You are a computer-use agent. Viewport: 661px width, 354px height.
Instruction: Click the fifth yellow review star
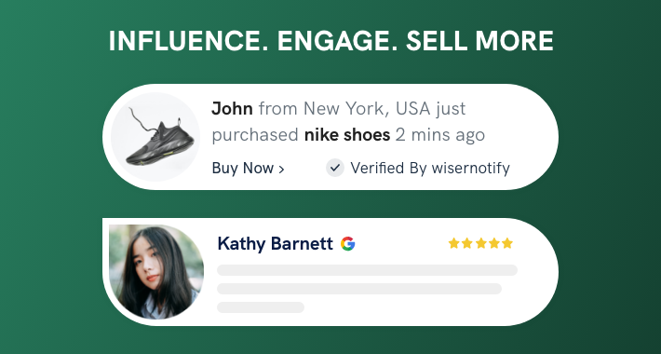[507, 243]
